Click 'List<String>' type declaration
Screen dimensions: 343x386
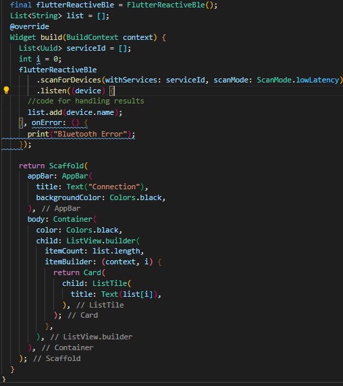coord(36,16)
